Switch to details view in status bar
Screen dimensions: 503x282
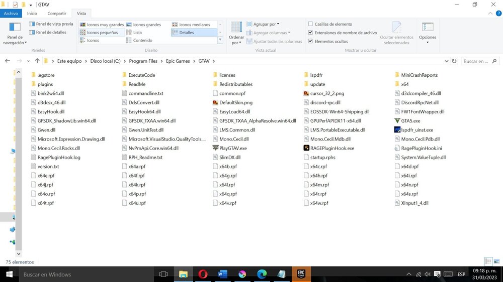click(488, 261)
